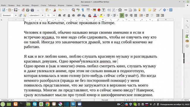
Task: Open the sidebar Navigator compass icon
Action: click(x=187, y=46)
